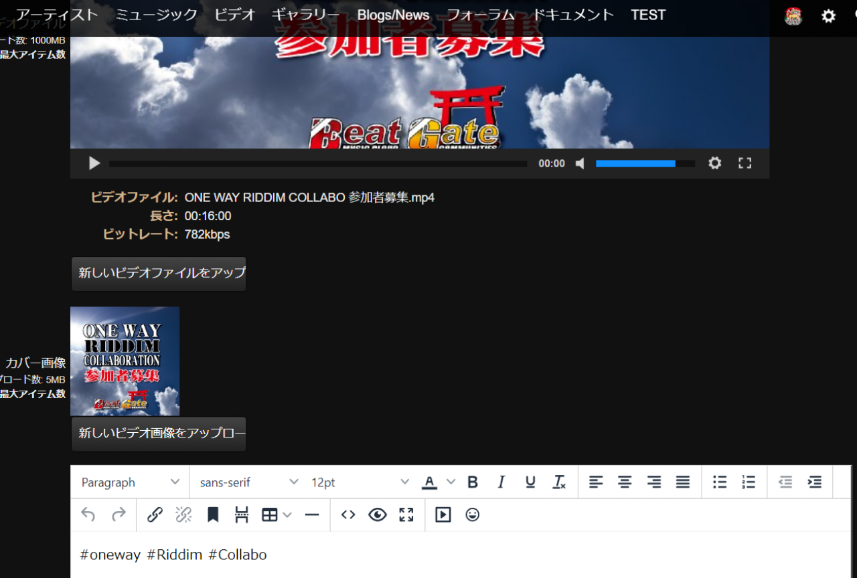
Task: Click the カバー画像 label
Action: [x=35, y=363]
